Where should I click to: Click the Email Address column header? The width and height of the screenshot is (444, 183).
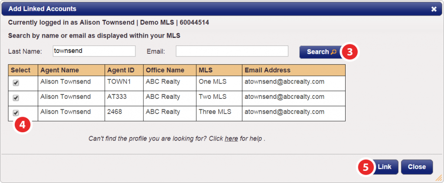(294, 70)
